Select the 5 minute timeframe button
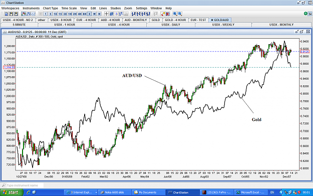The height and width of the screenshot is (196, 313). 50,14
